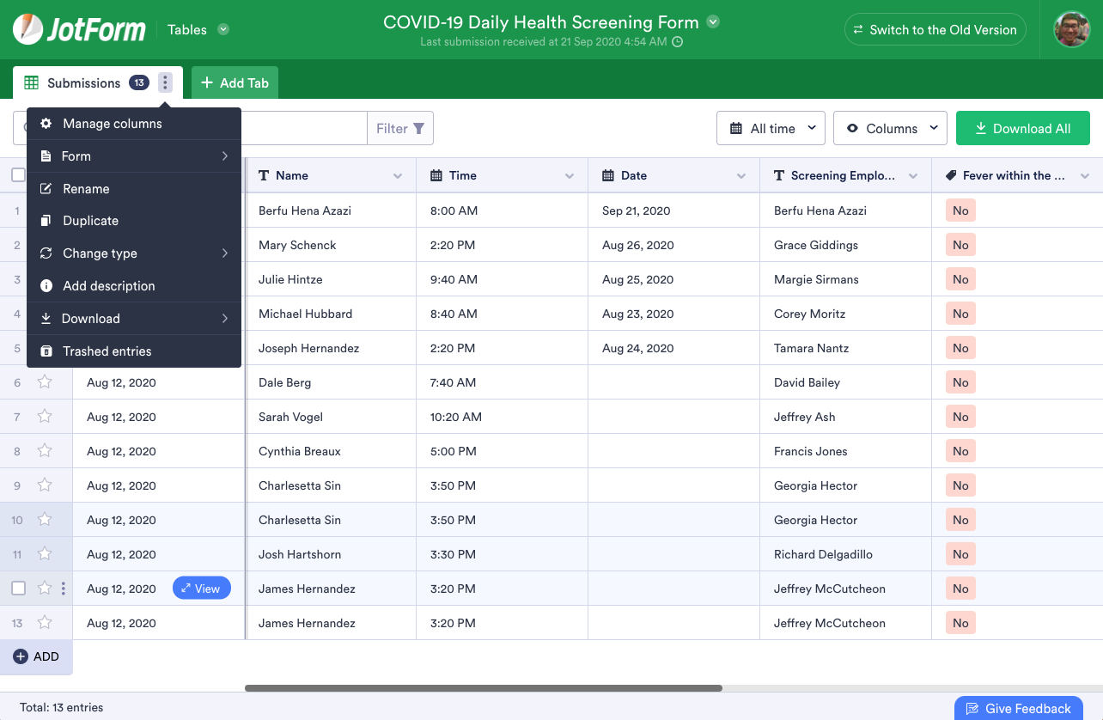
Task: Star the Josh Hartshorn row
Action: [x=45, y=554]
